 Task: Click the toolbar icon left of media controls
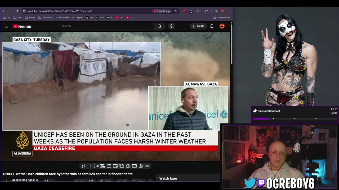(x=207, y=11)
